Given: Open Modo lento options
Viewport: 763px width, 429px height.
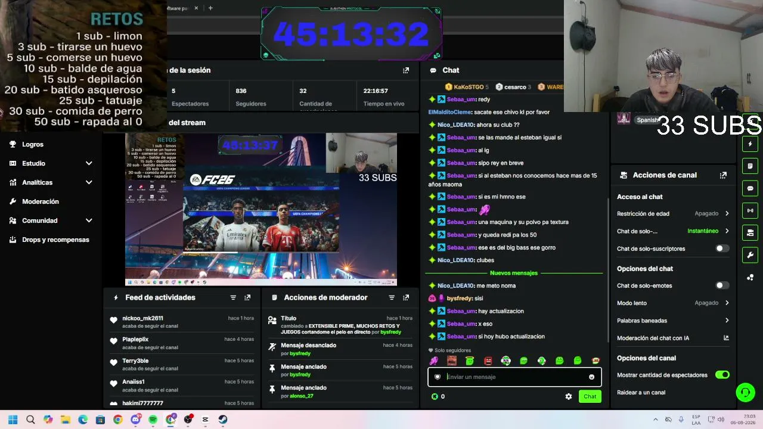Looking at the screenshot, I should [673, 303].
